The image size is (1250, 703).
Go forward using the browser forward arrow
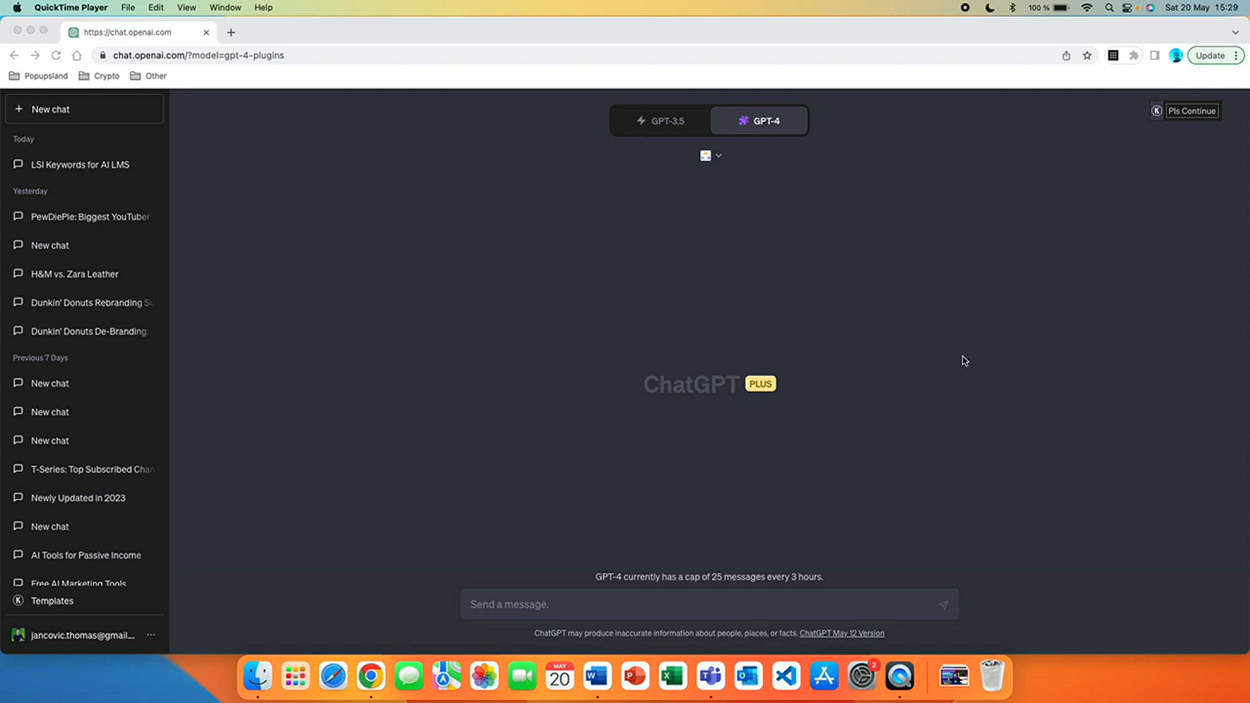[x=35, y=55]
